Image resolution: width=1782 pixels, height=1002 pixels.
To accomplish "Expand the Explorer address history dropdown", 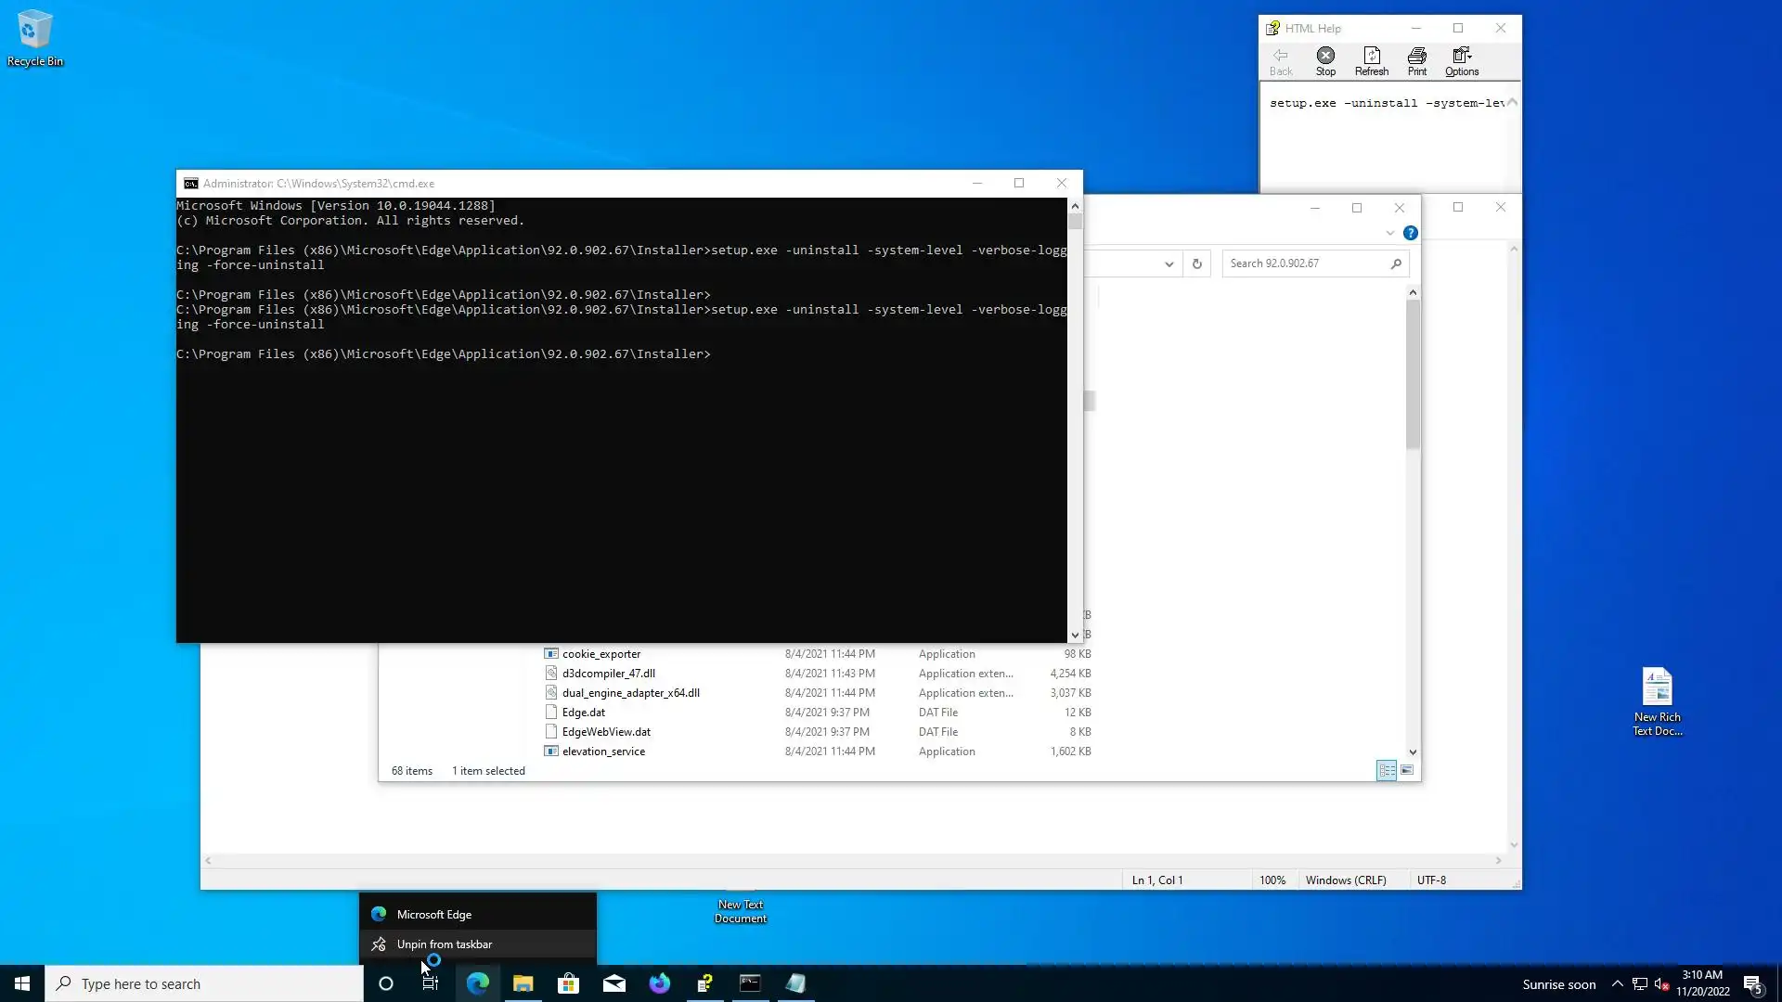I will (x=1169, y=263).
